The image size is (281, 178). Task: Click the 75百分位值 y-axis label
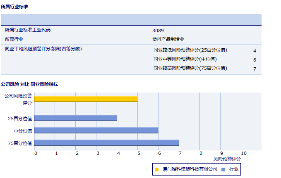pyautogui.click(x=20, y=143)
